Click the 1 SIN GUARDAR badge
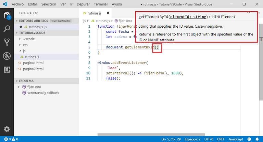The height and width of the screenshot is (142, 263). (60, 21)
